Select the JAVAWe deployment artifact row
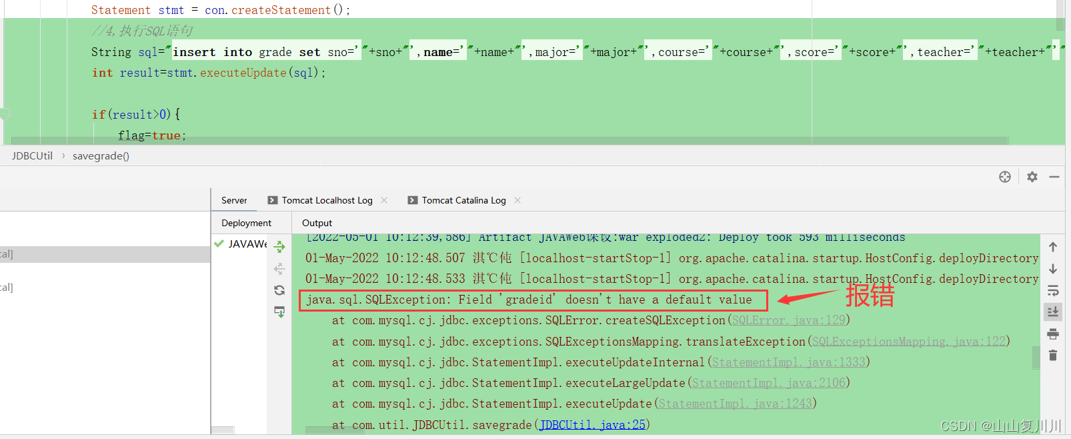Image resolution: width=1071 pixels, height=439 pixels. click(240, 244)
